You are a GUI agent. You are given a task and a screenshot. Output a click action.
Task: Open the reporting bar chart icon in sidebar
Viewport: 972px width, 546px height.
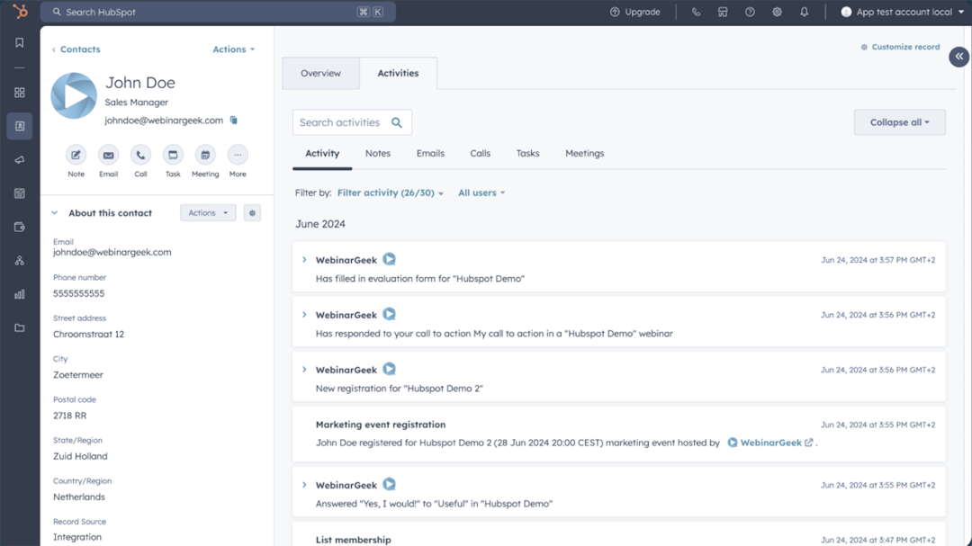pyautogui.click(x=20, y=294)
